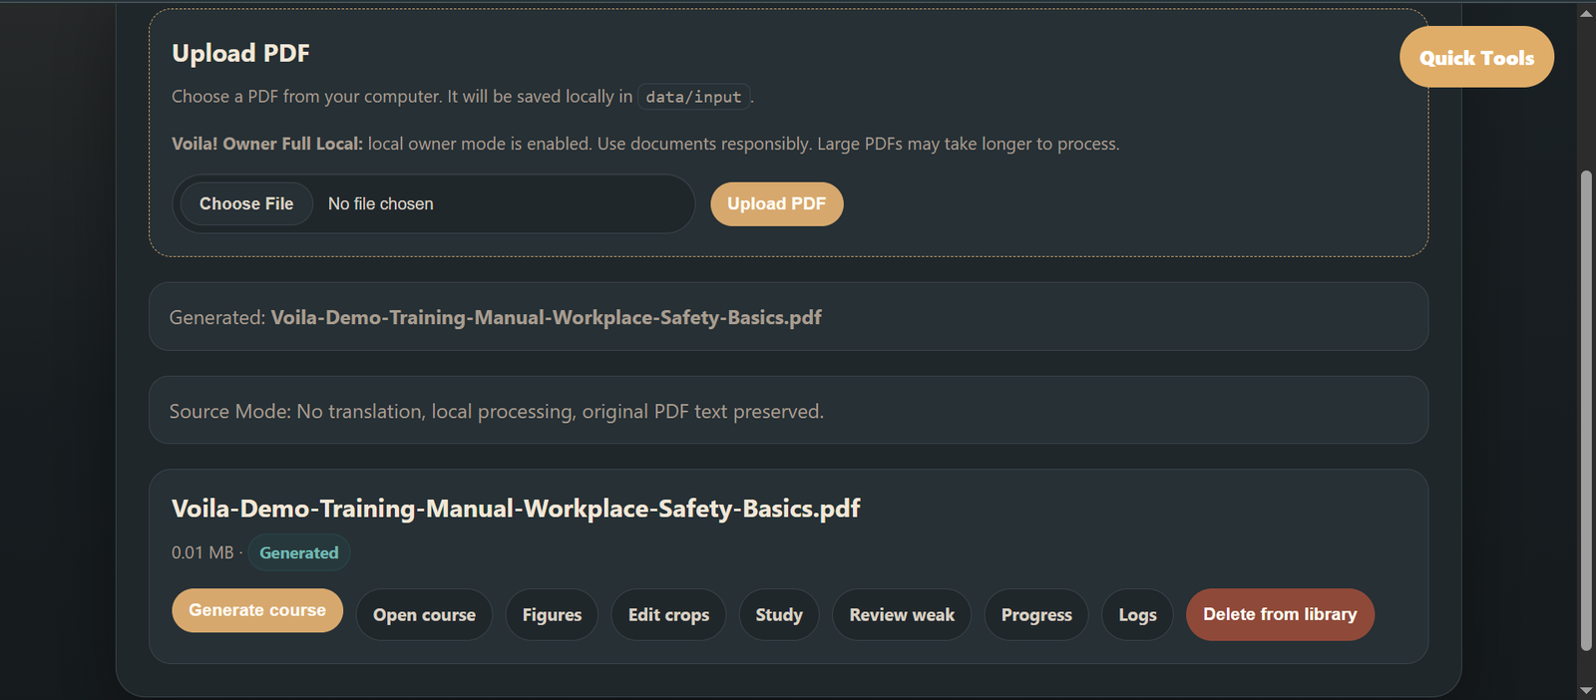Click the Voila-Demo-Training-Manual PDF card title
Viewport: 1596px width, 700px height.
[x=516, y=509]
